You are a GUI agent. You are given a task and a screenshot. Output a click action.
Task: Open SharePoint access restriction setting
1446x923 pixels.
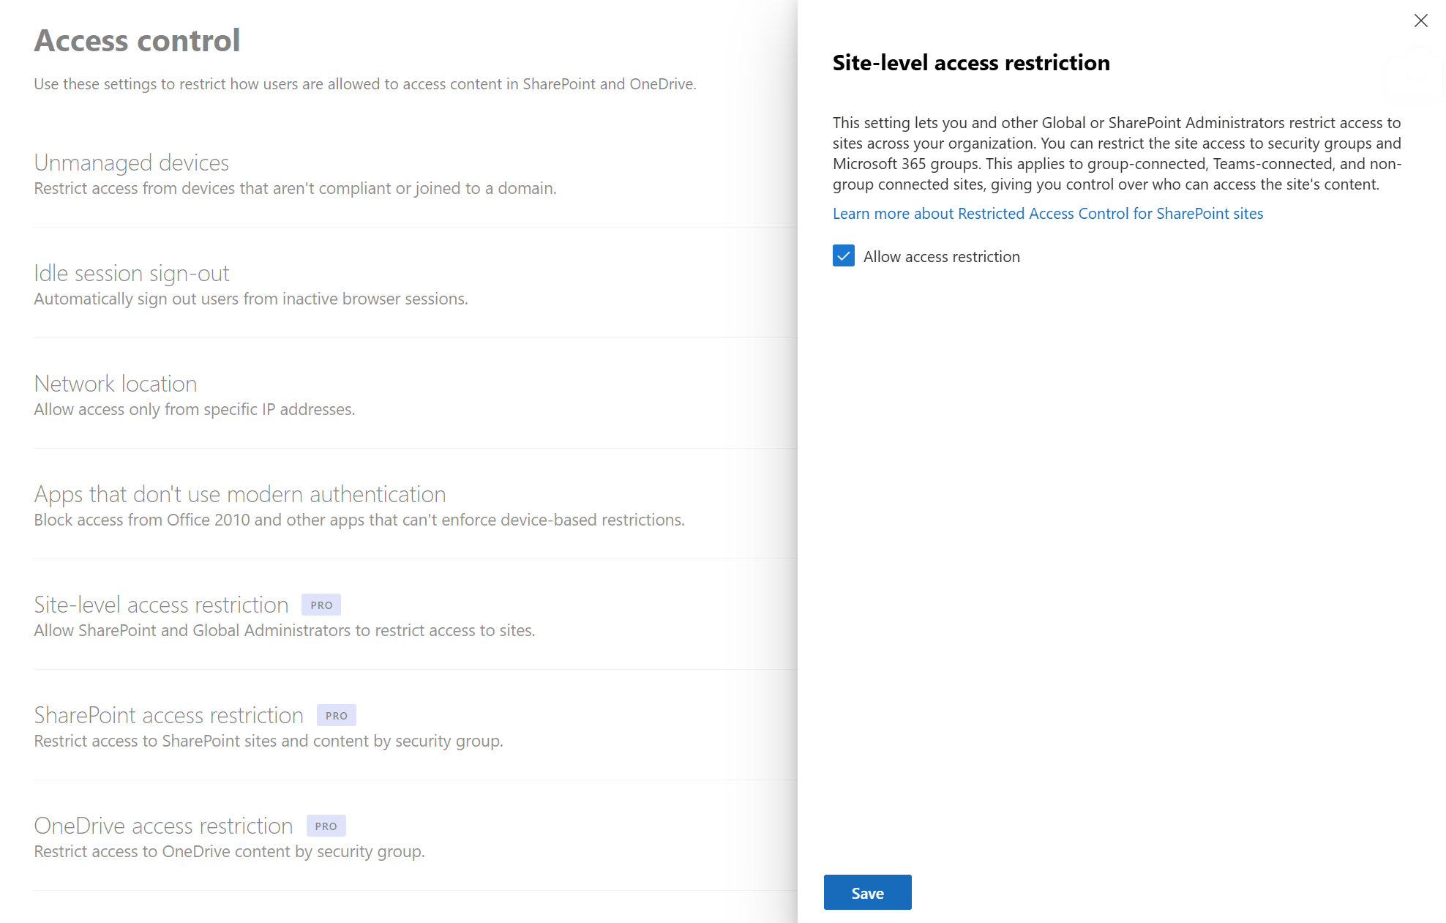pos(168,715)
